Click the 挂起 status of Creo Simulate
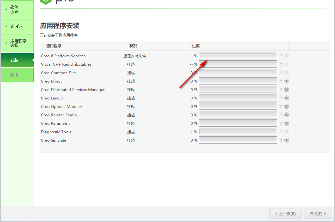This screenshot has height=222, width=335. (x=131, y=140)
